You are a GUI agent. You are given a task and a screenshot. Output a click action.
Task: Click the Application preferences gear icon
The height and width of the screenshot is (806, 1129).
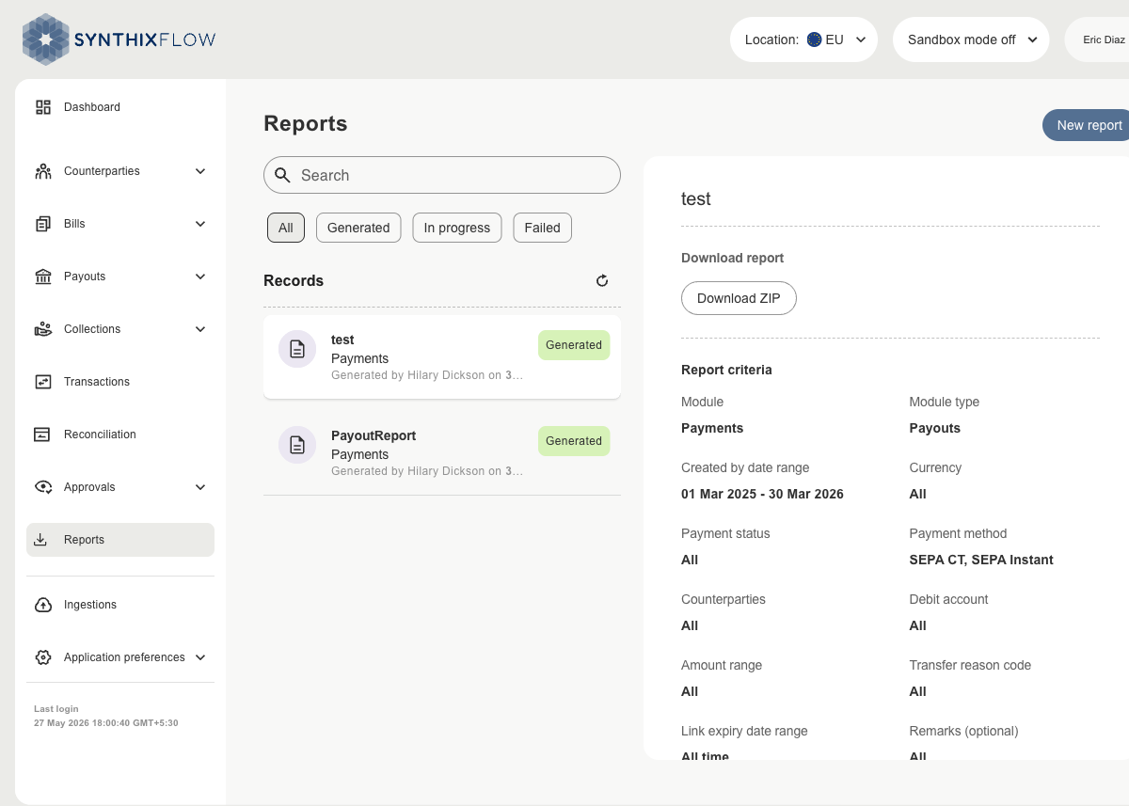point(42,657)
